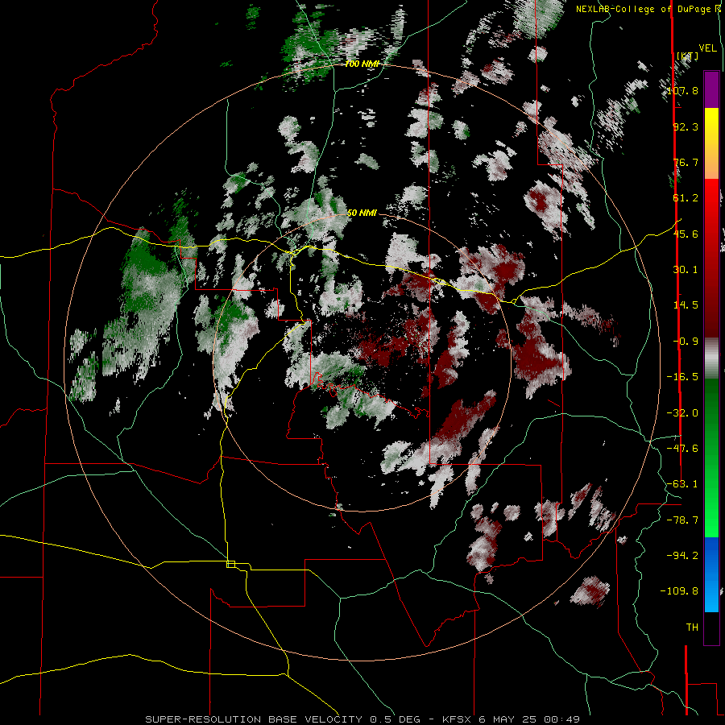Click the purple segment of the color bar
The image size is (725, 725).
point(711,89)
